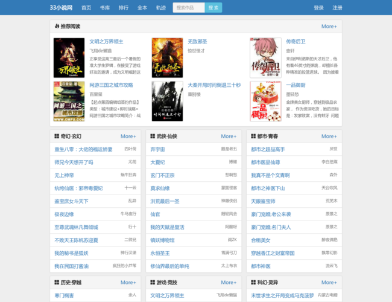The width and height of the screenshot is (392, 302).
Task: Open 师兄今天想开了吗
Action: [x=74, y=162]
